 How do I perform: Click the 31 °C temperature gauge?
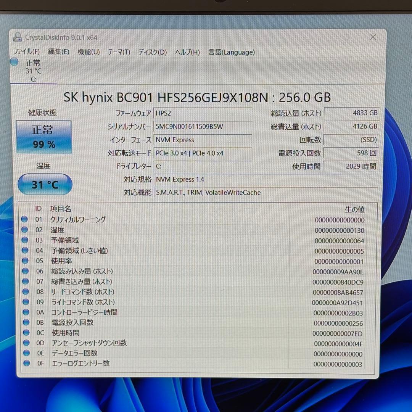point(45,184)
